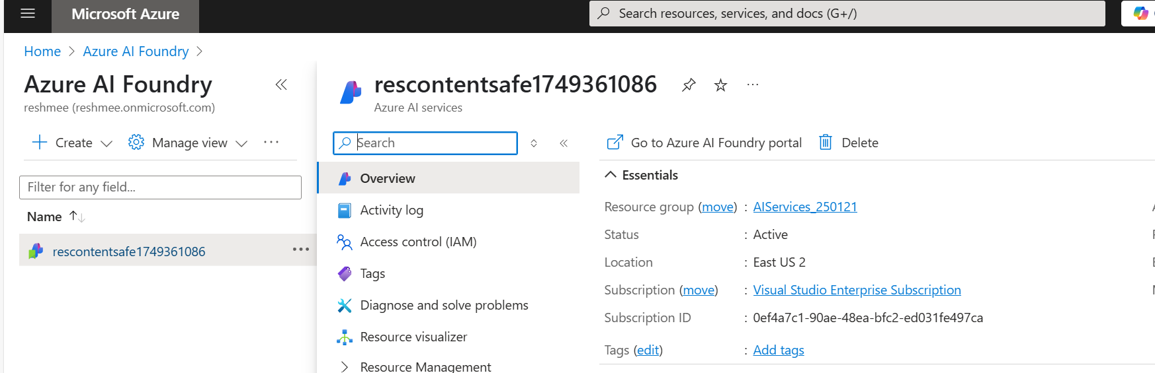1155x373 pixels.
Task: Move the resource group via move link
Action: [x=718, y=207]
